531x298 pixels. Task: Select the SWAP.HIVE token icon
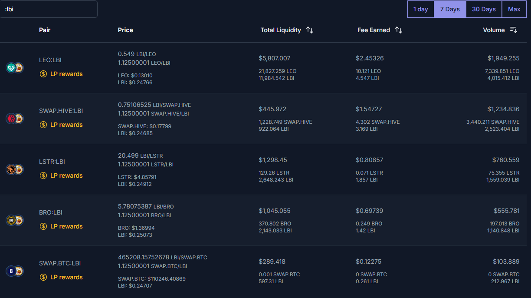(x=11, y=118)
